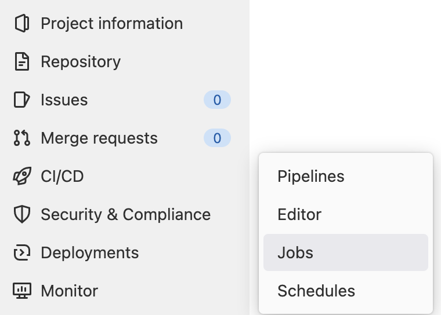Open the Project information label link

[x=111, y=24]
